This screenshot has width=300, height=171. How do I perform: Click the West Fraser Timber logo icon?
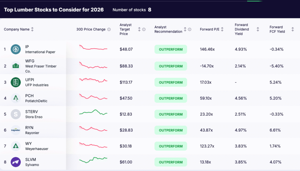pos(16,66)
